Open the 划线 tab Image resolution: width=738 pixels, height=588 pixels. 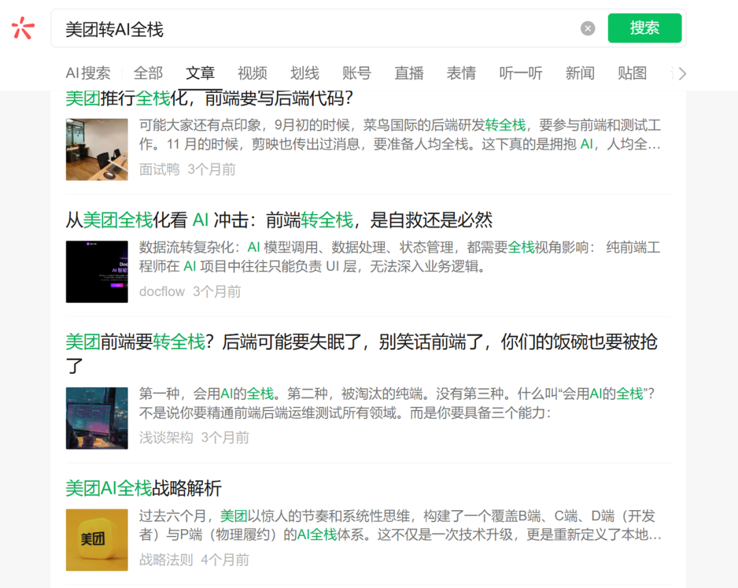pyautogui.click(x=305, y=73)
